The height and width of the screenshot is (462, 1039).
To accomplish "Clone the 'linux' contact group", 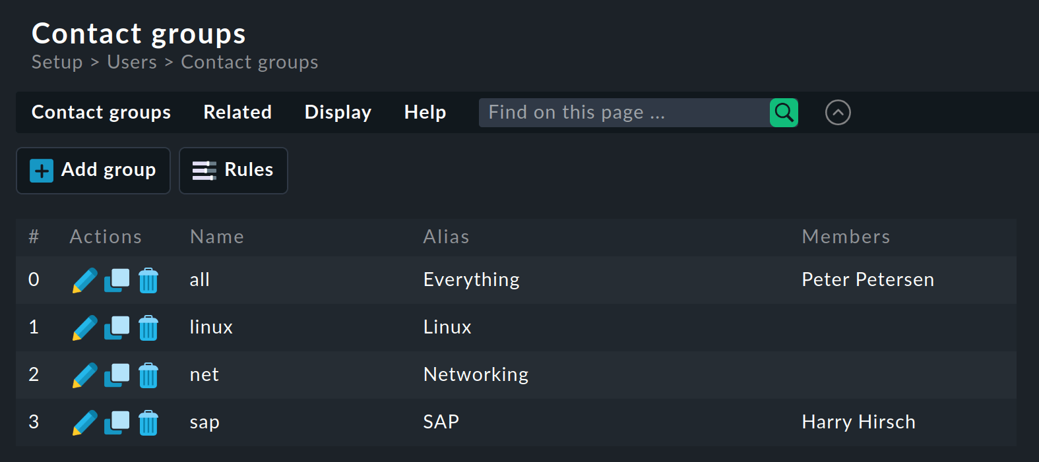I will click(x=117, y=328).
